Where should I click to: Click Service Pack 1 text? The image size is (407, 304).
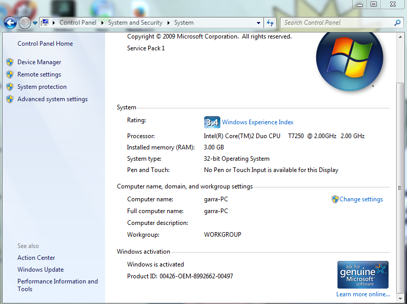pyautogui.click(x=146, y=48)
